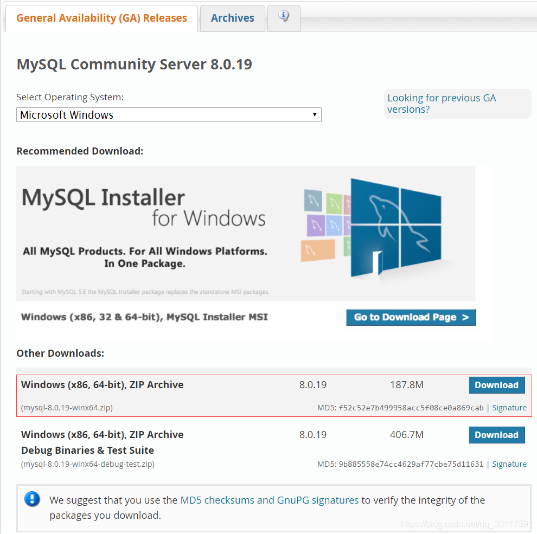
Task: Select the General Availability (GA) Releases tab
Action: pos(101,18)
